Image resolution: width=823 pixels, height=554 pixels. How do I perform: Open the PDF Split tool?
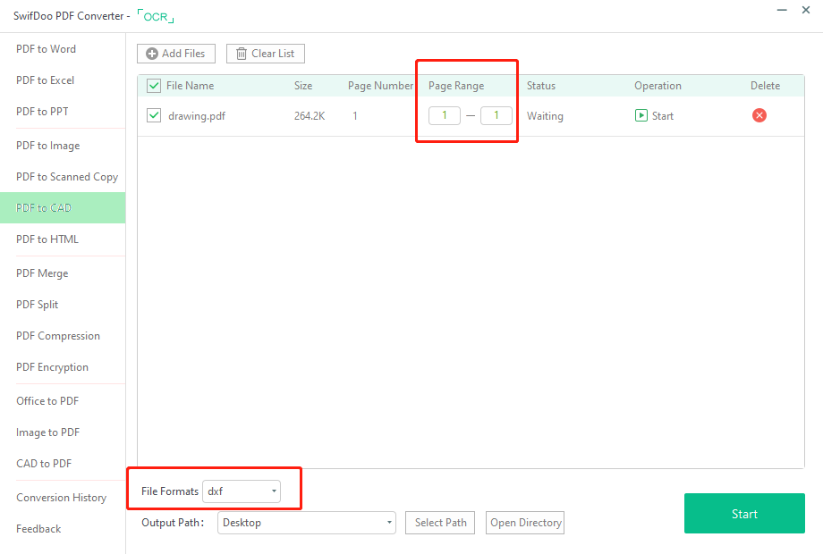[x=38, y=305]
